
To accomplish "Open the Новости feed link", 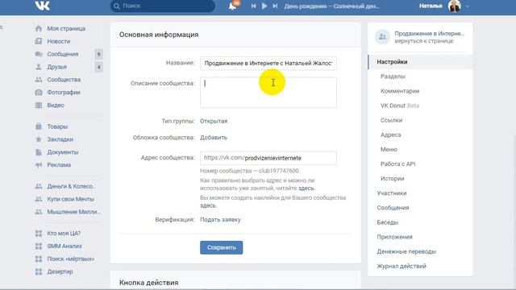I will coord(59,41).
